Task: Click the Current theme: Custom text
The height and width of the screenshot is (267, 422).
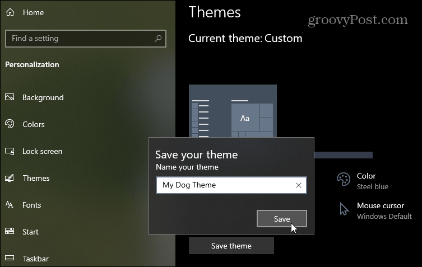Action: coord(245,39)
